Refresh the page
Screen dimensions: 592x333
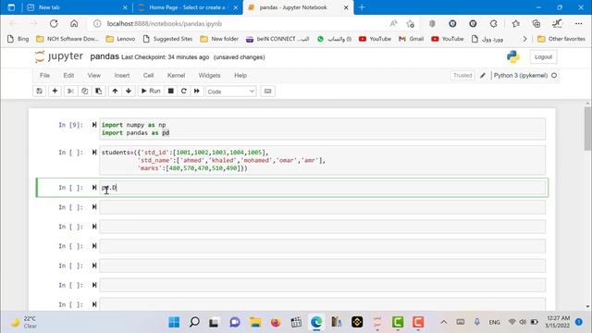click(x=54, y=23)
